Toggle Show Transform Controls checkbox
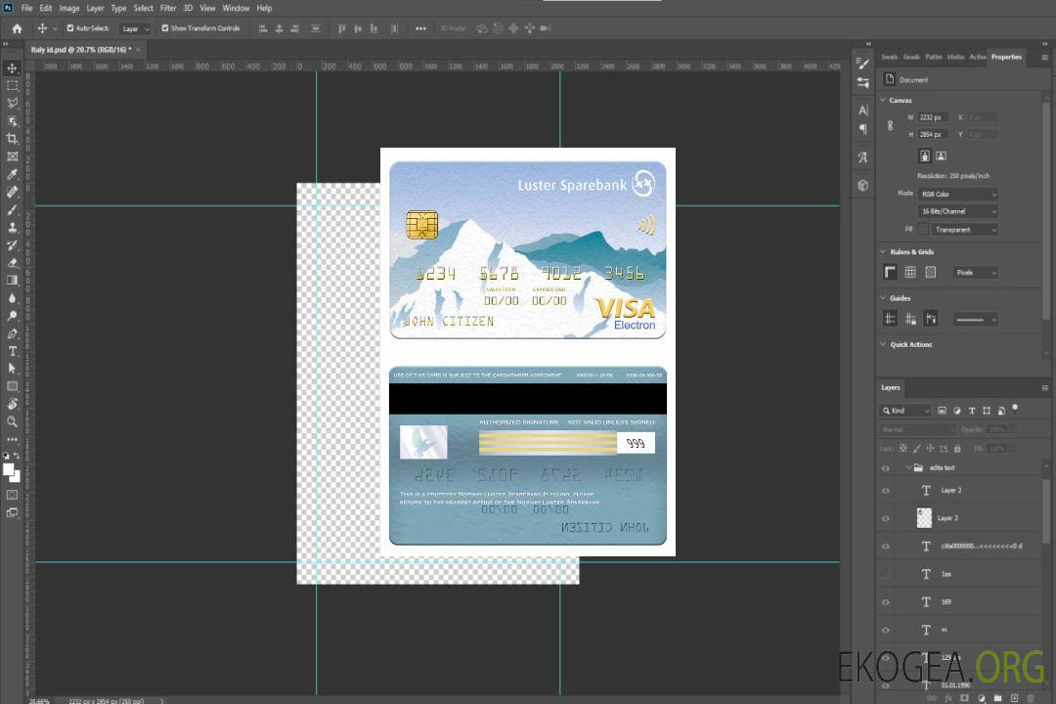This screenshot has width=1056, height=704. pyautogui.click(x=165, y=28)
